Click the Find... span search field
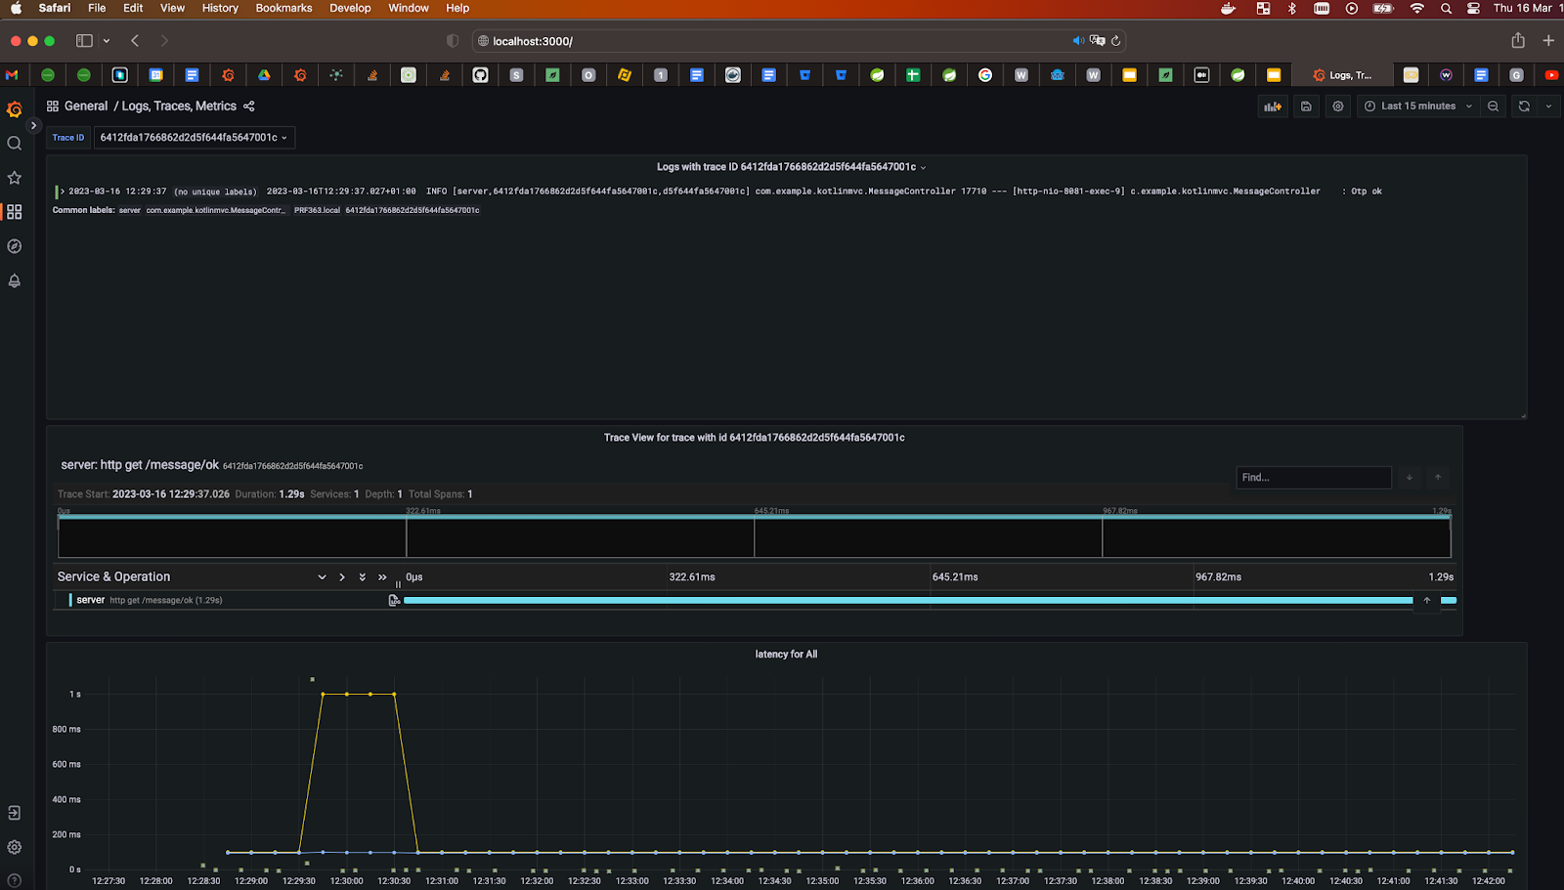Viewport: 1564px width, 890px height. [1313, 478]
